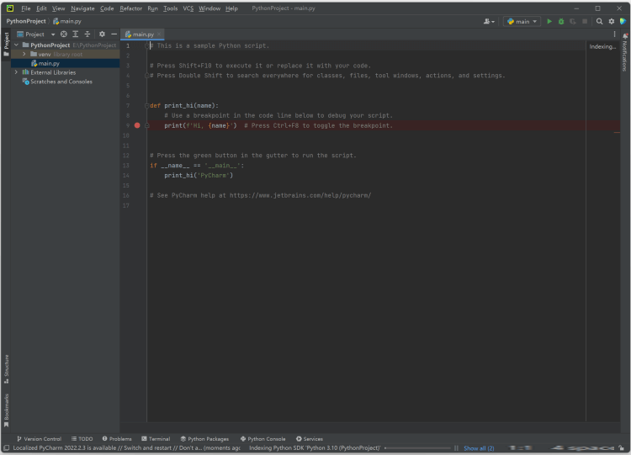This screenshot has height=455, width=631.
Task: Open the Edit menu
Action: [41, 8]
